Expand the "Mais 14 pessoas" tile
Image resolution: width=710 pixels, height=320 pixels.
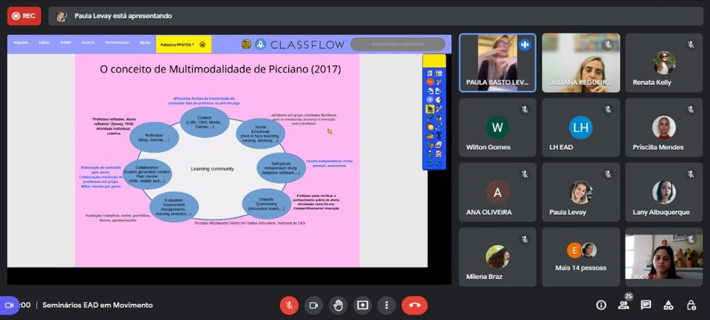(581, 256)
